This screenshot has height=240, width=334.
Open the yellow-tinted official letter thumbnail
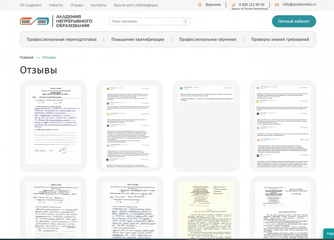tap(206, 208)
